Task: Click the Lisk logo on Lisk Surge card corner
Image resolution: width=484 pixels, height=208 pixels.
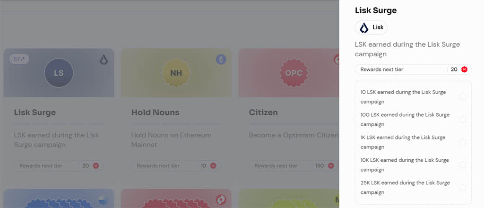Action: click(104, 60)
